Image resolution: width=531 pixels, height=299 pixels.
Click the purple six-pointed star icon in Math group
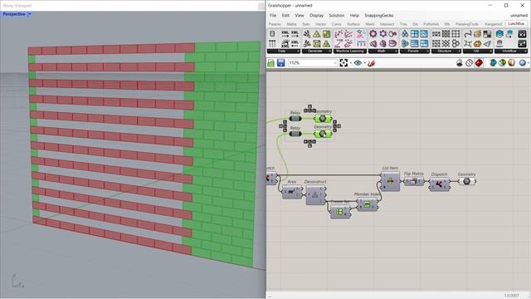pos(382,33)
